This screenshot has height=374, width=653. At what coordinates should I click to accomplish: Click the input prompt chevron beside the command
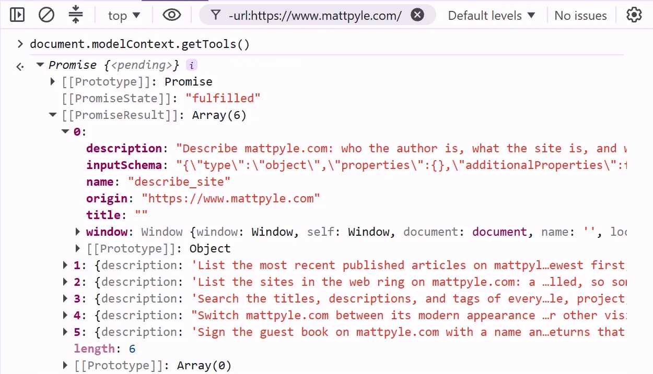coord(20,44)
